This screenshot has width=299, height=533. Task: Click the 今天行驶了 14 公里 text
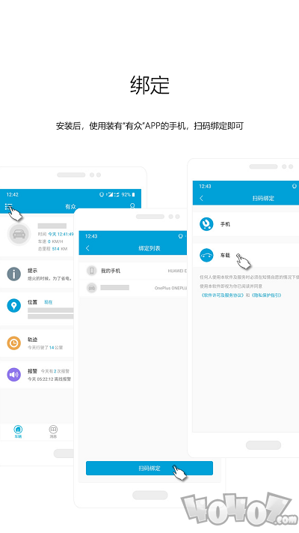click(x=45, y=347)
